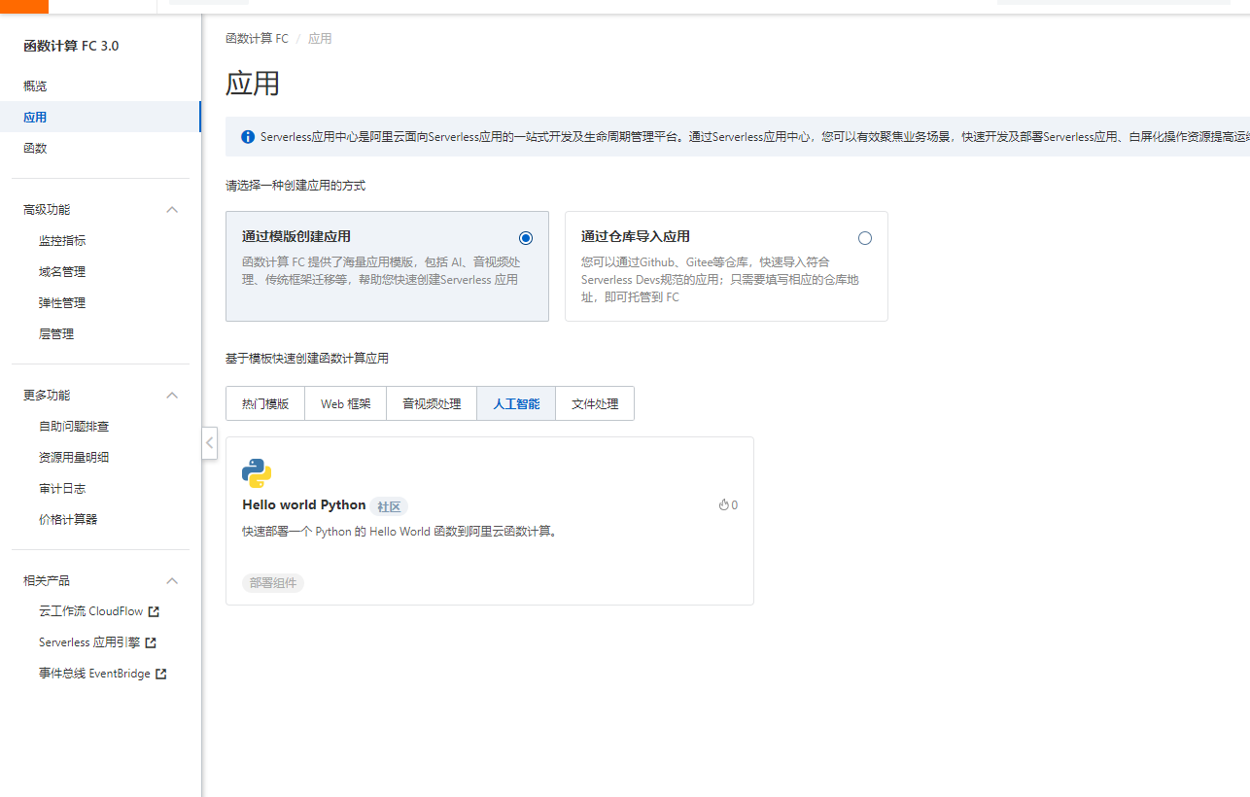Click the 社区 tag on the template

pyautogui.click(x=389, y=506)
